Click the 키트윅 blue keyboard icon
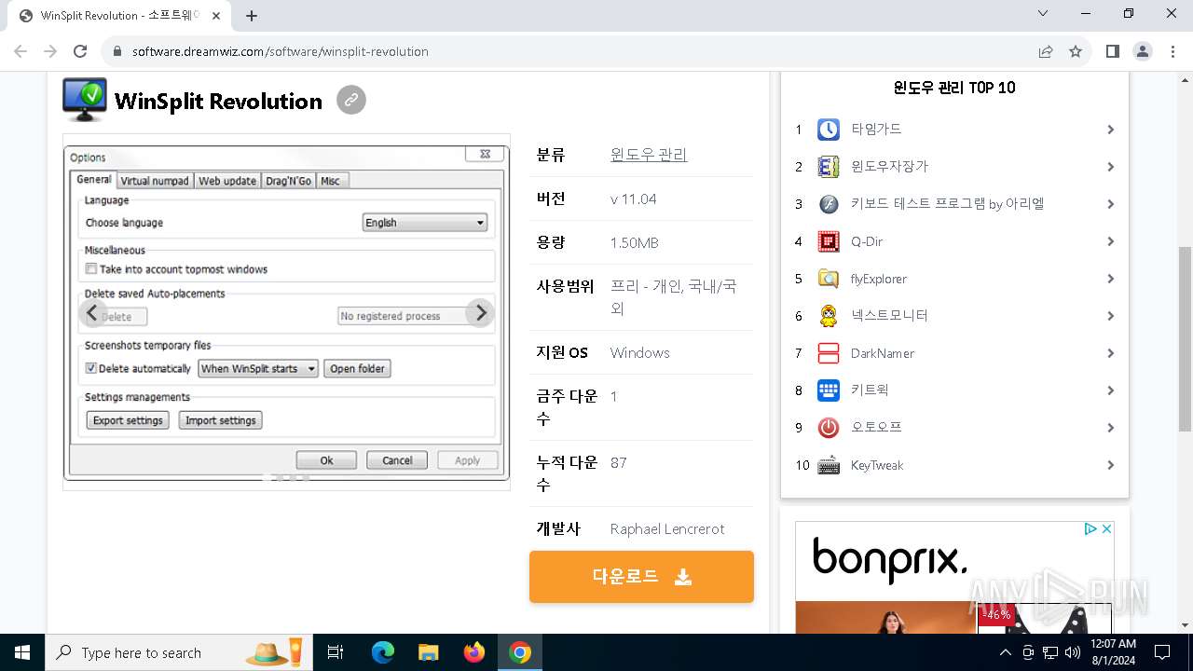This screenshot has height=671, width=1193. tap(829, 390)
